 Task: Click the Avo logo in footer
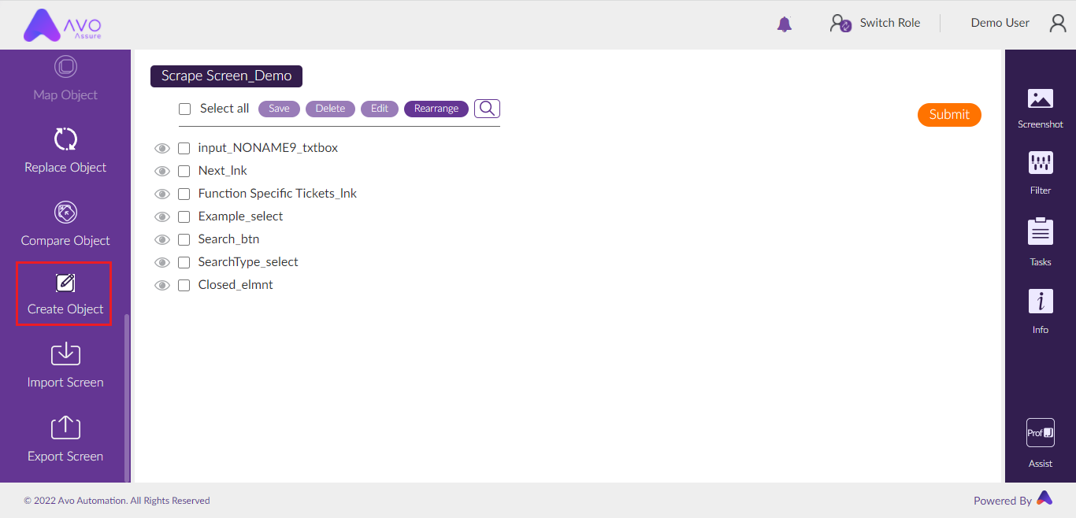point(1044,498)
